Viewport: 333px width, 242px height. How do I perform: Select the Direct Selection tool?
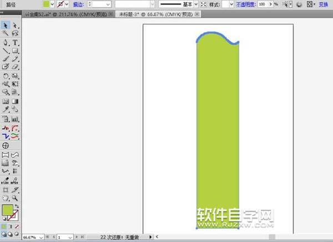[x=15, y=26]
